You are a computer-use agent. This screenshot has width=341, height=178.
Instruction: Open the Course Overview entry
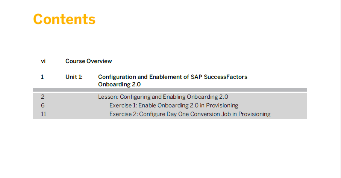click(x=88, y=61)
